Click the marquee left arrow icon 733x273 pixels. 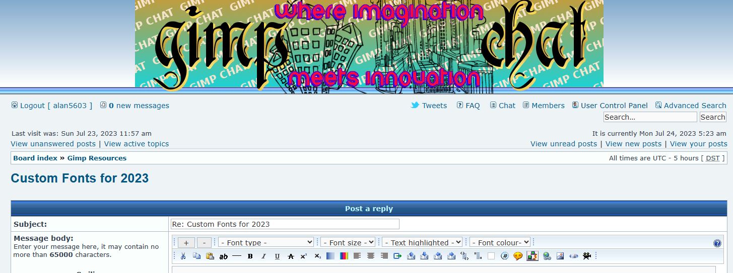pos(438,256)
